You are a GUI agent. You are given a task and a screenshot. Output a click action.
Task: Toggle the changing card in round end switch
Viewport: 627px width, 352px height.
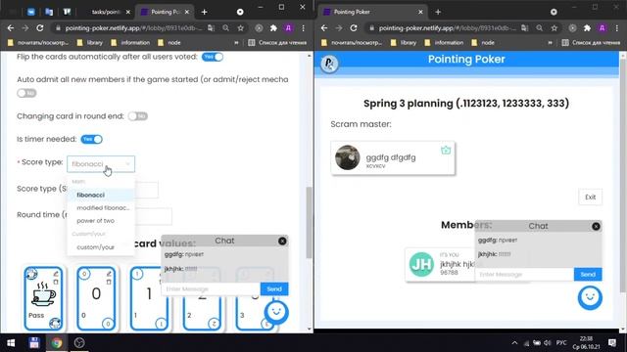[137, 116]
